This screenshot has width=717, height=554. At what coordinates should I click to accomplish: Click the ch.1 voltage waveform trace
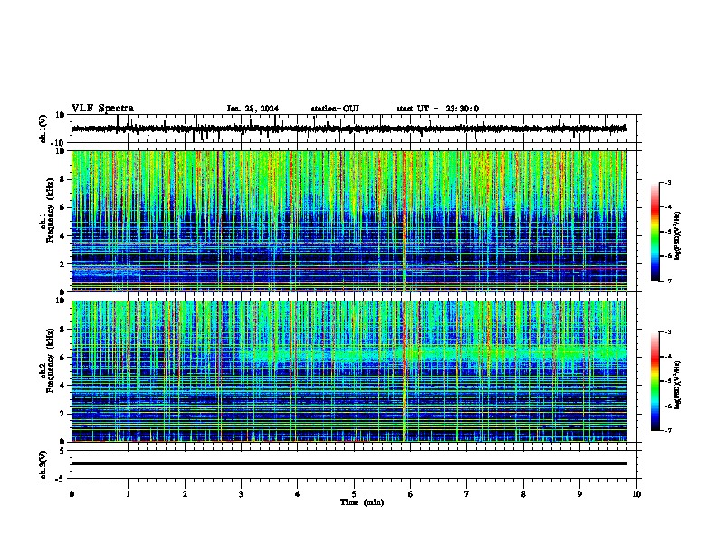tap(349, 129)
